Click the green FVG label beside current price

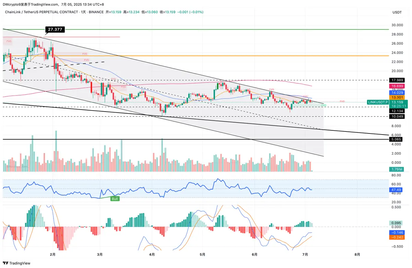(323, 105)
